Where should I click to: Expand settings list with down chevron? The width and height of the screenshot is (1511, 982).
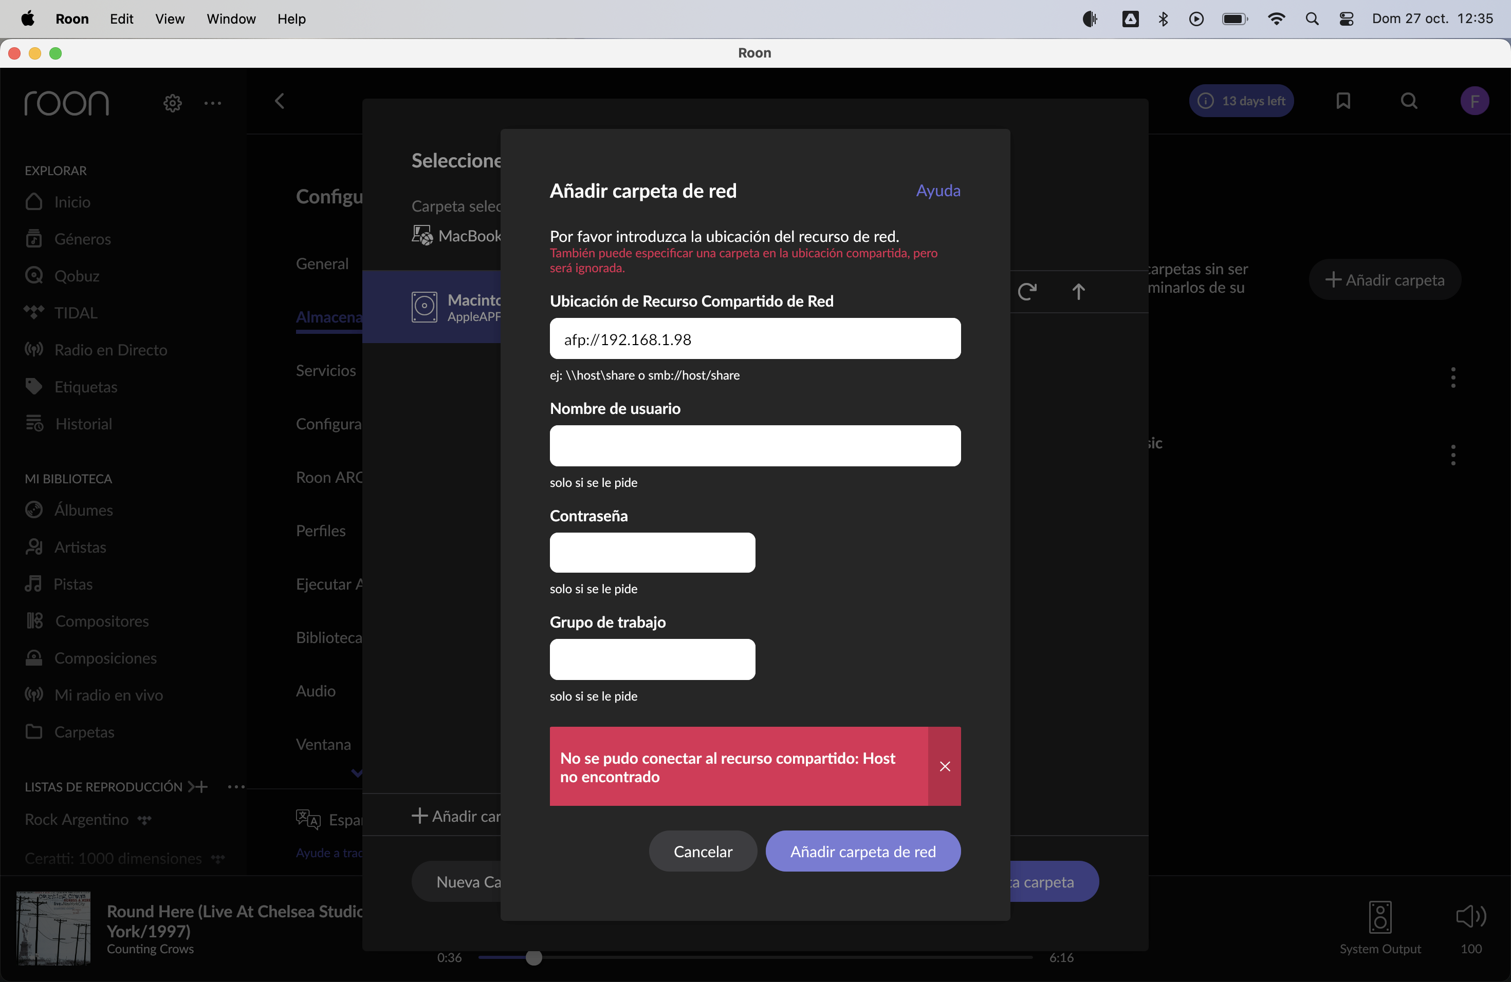[357, 772]
